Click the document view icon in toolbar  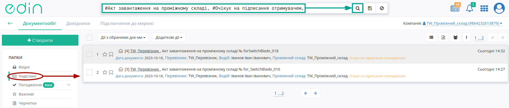click(443, 37)
